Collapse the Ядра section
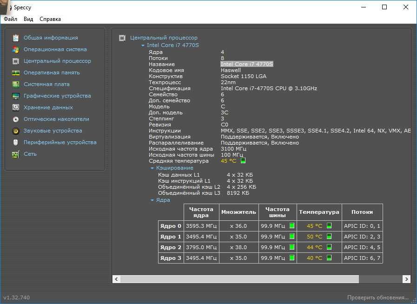 (152, 200)
